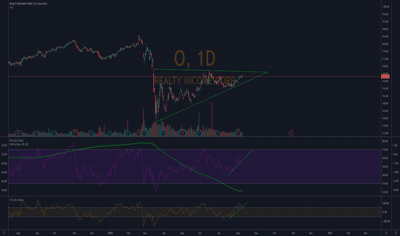Open the dividend marker at September 2019
The width and height of the screenshot is (400, 236).
pos(37,133)
